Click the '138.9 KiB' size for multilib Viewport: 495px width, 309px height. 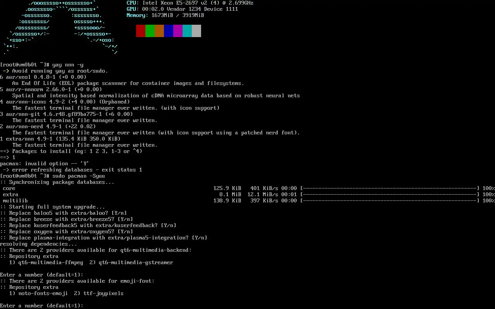(x=227, y=201)
